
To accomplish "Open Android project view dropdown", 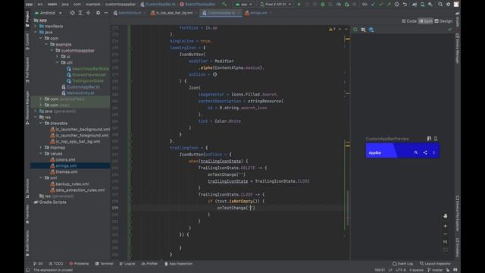I will click(x=48, y=13).
